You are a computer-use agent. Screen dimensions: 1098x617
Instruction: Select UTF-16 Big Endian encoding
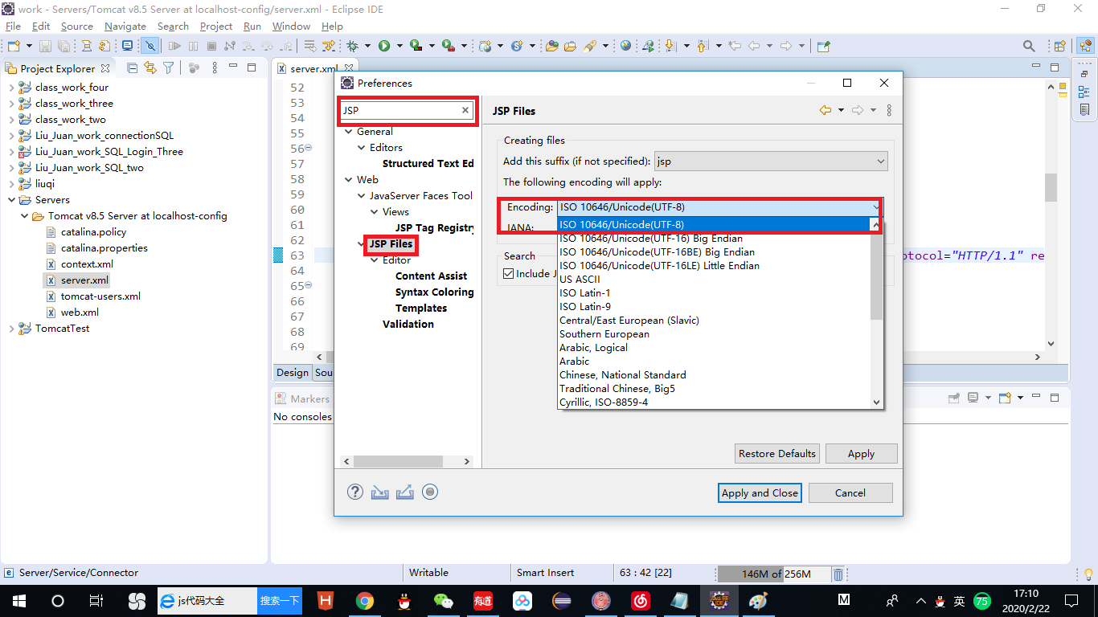(651, 239)
